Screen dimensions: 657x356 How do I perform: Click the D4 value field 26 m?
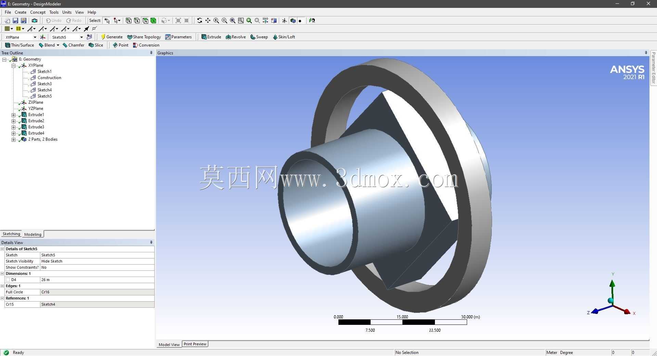click(x=97, y=280)
